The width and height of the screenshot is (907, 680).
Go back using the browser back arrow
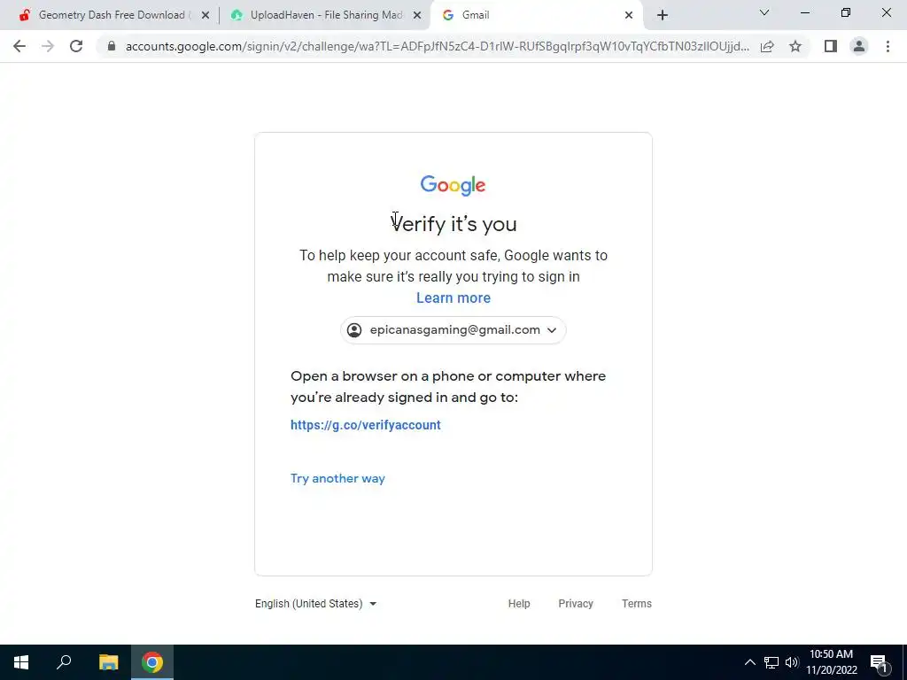tap(19, 46)
